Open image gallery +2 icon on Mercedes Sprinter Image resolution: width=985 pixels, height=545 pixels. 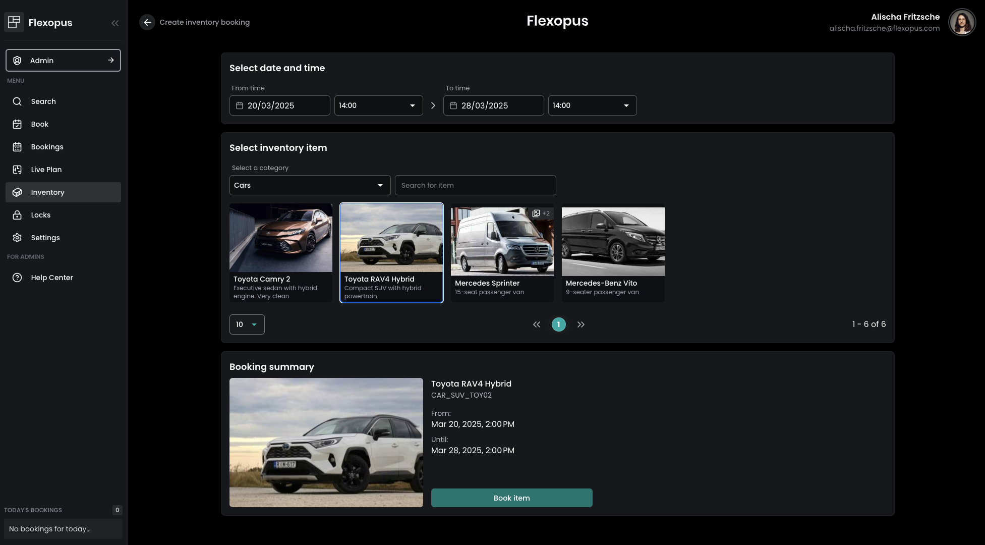coord(541,213)
